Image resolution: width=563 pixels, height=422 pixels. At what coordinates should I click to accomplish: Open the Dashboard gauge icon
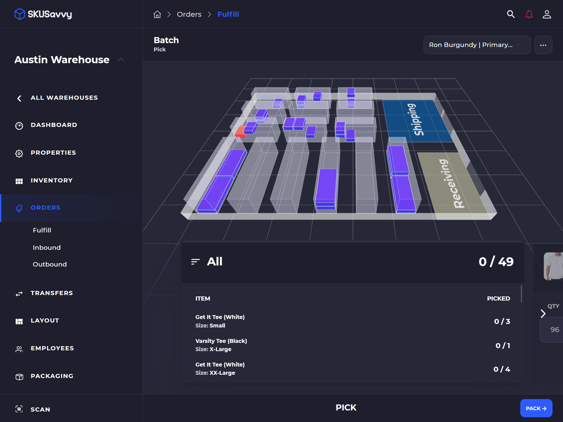click(19, 126)
